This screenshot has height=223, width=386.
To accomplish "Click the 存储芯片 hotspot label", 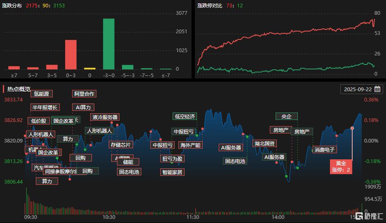I will point(121,145).
